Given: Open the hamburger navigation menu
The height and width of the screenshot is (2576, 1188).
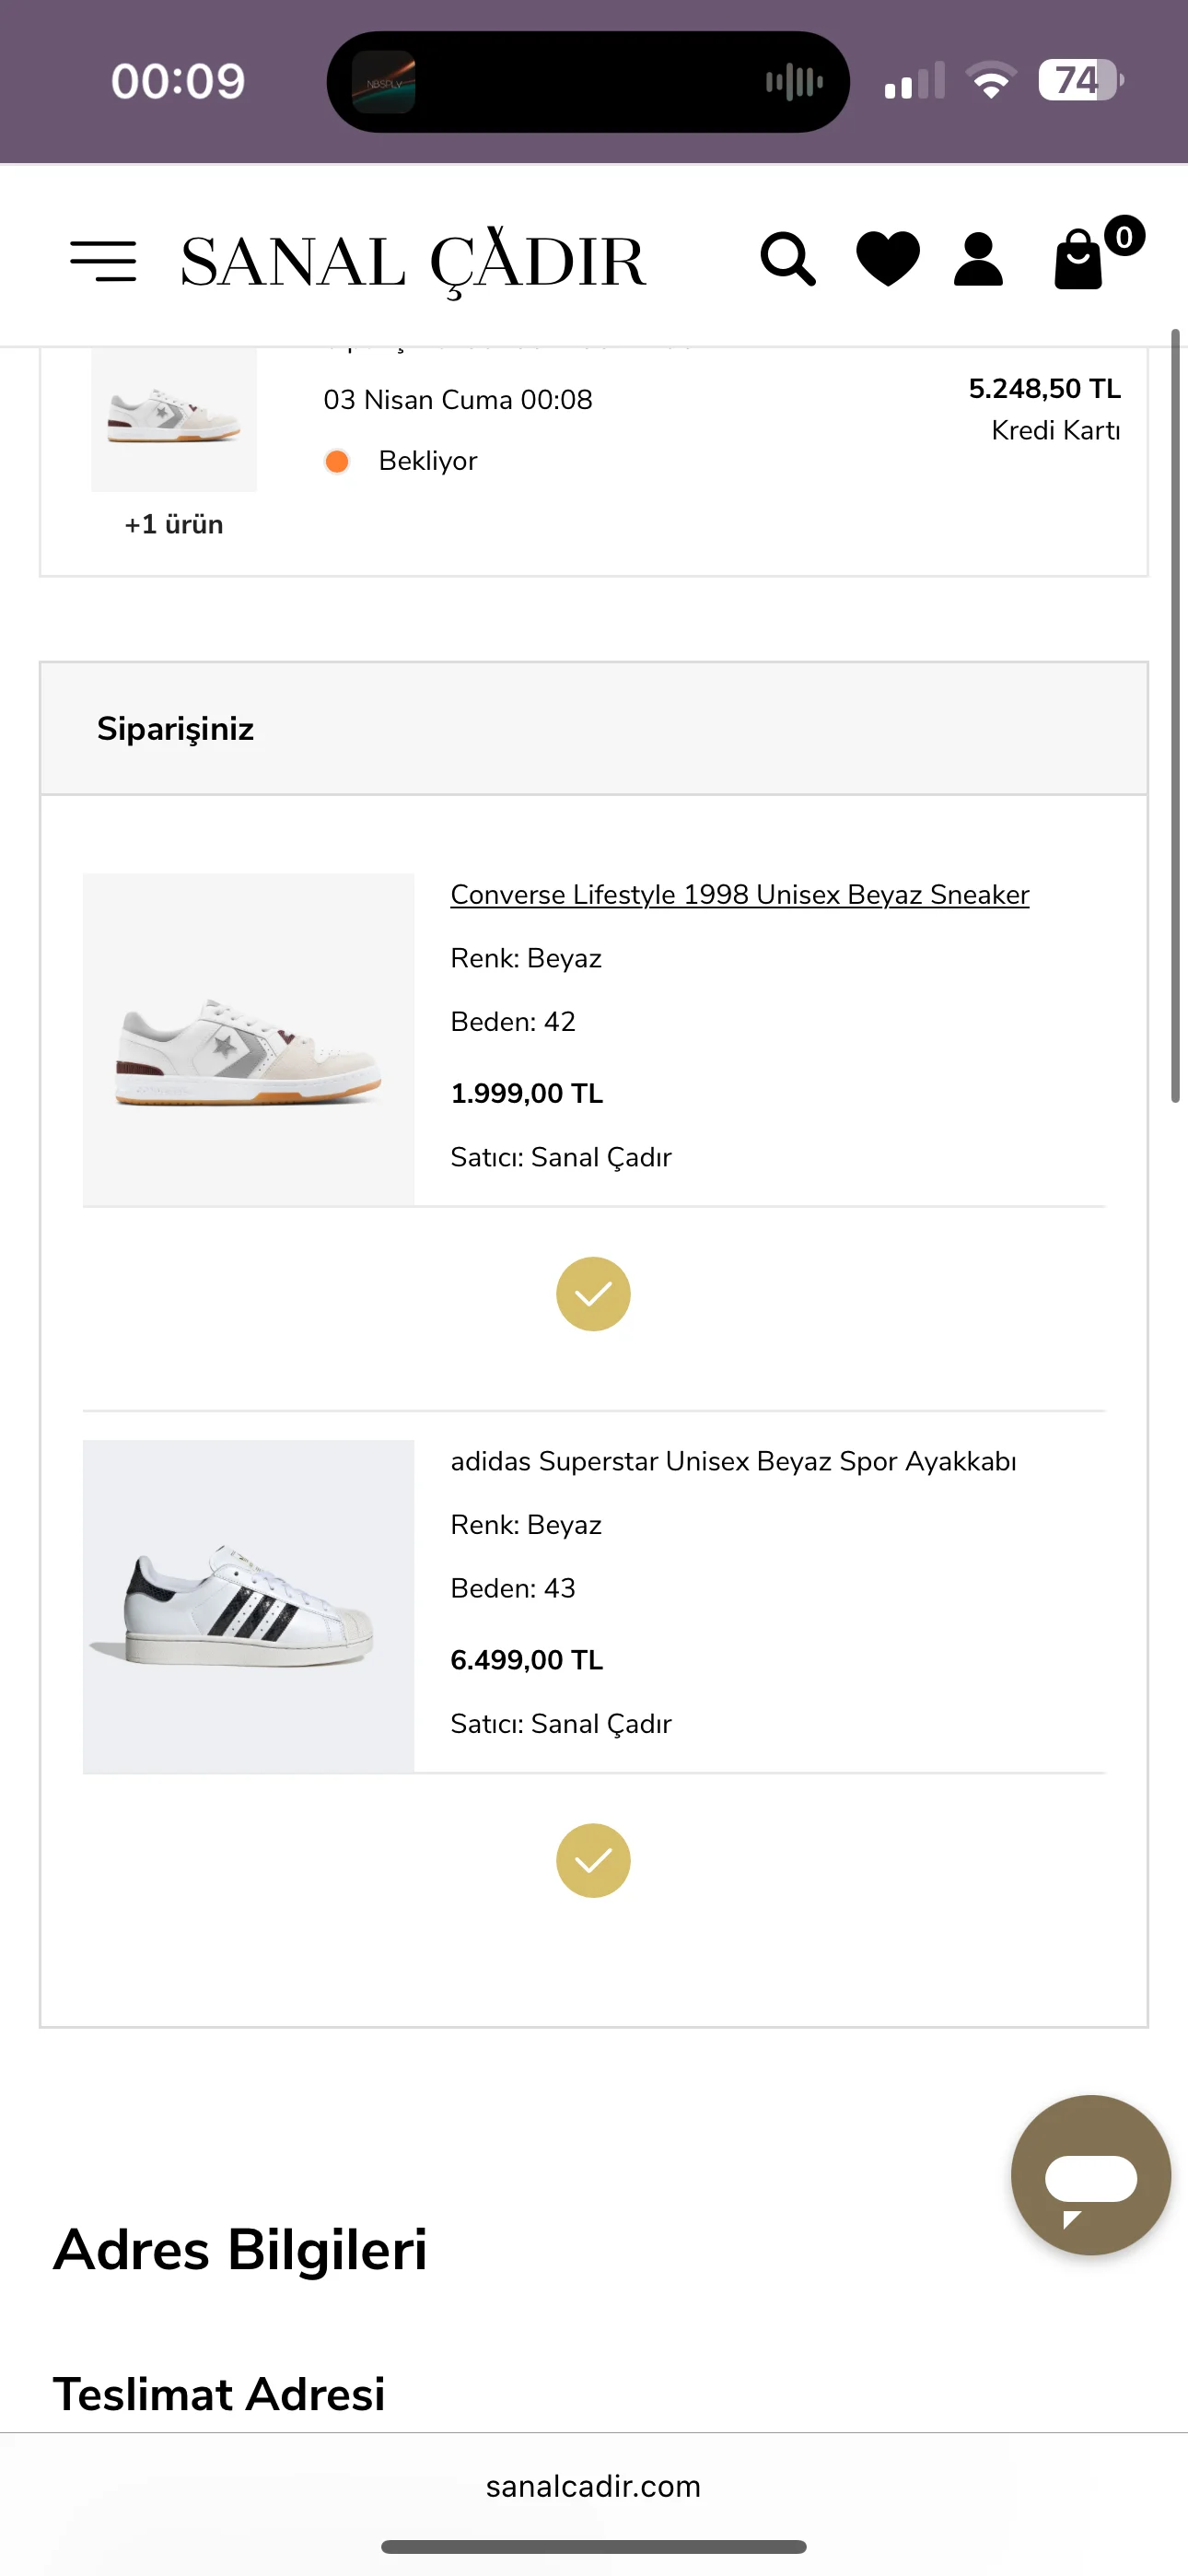Looking at the screenshot, I should [103, 261].
